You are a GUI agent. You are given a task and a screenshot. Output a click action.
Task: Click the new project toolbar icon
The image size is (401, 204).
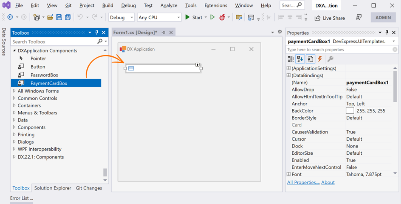pos(37,17)
